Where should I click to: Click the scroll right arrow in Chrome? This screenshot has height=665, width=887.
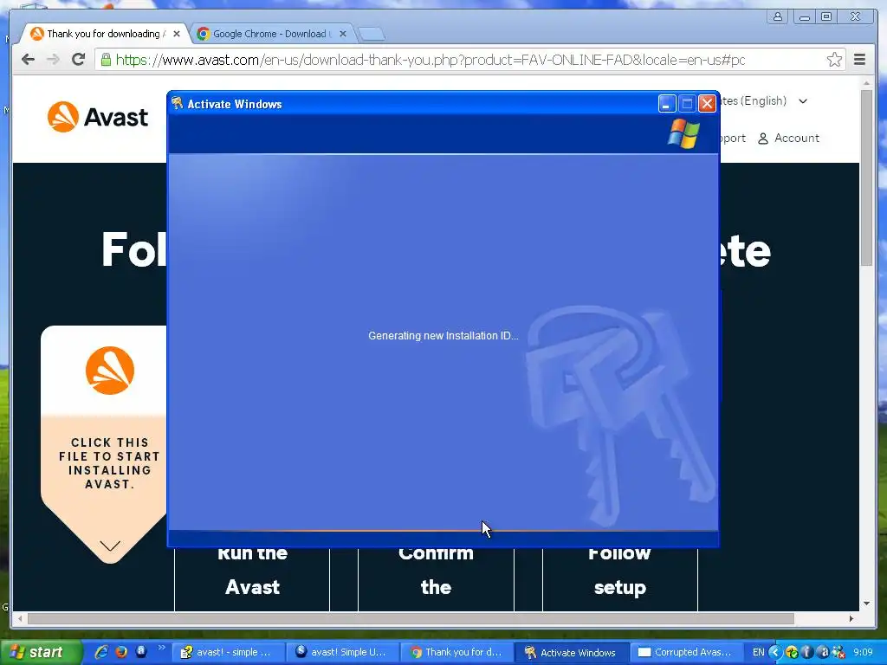[x=851, y=618]
